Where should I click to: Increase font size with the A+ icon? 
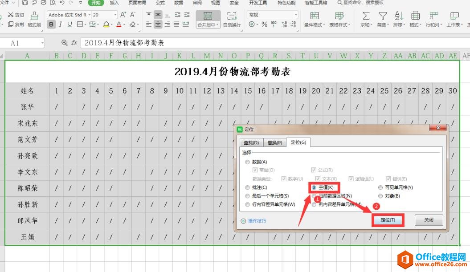click(x=123, y=15)
